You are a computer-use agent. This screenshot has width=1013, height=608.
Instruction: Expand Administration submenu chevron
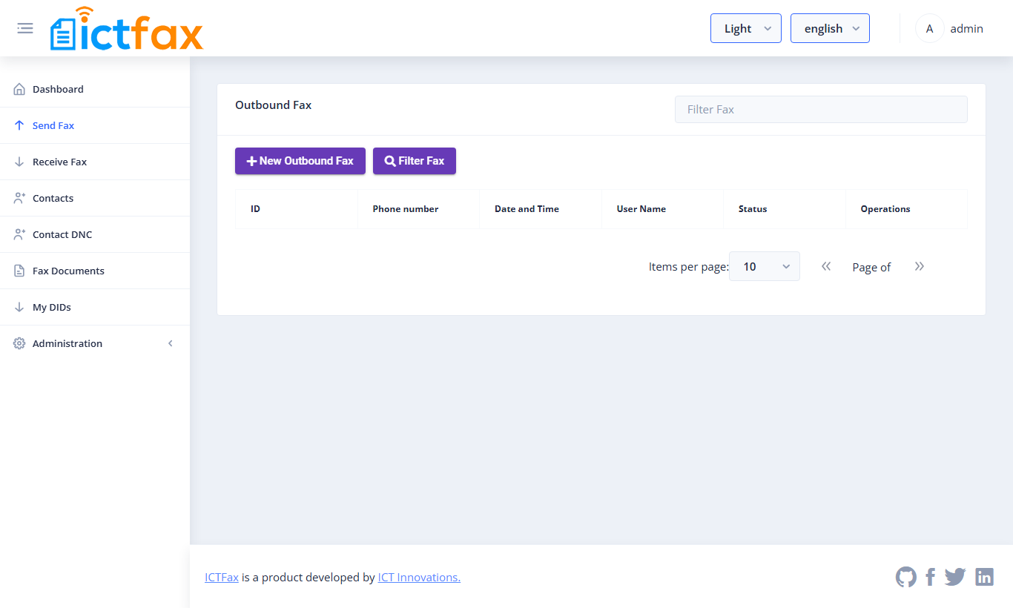pos(171,343)
